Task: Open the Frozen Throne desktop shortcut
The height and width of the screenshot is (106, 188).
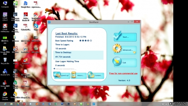Action: [x=15, y=73]
